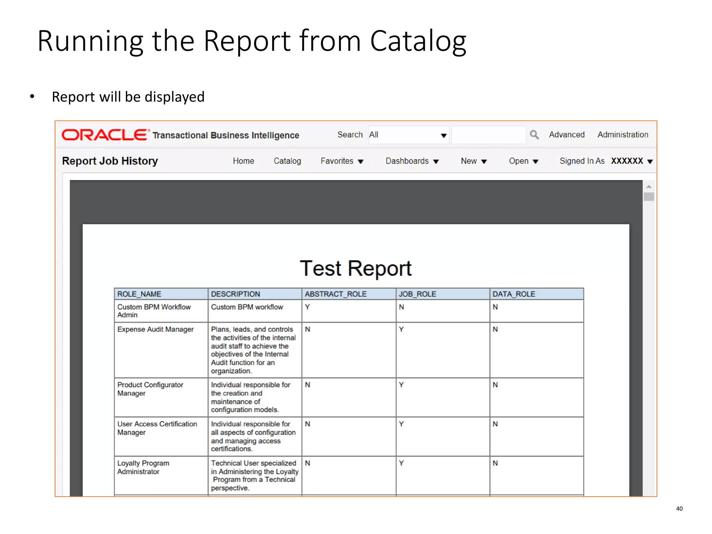Click the 'Technical User specialized' description cell
Image resolution: width=712 pixels, height=534 pixels.
click(x=255, y=476)
